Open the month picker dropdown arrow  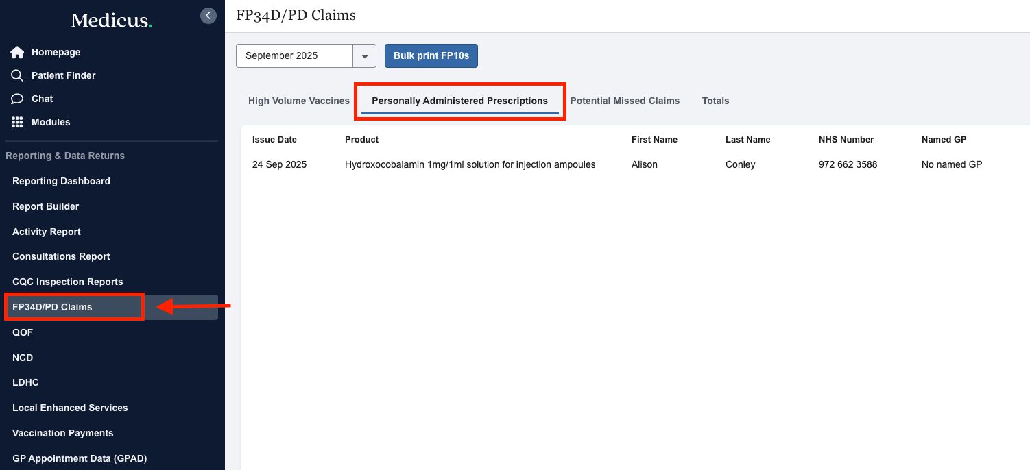point(364,55)
